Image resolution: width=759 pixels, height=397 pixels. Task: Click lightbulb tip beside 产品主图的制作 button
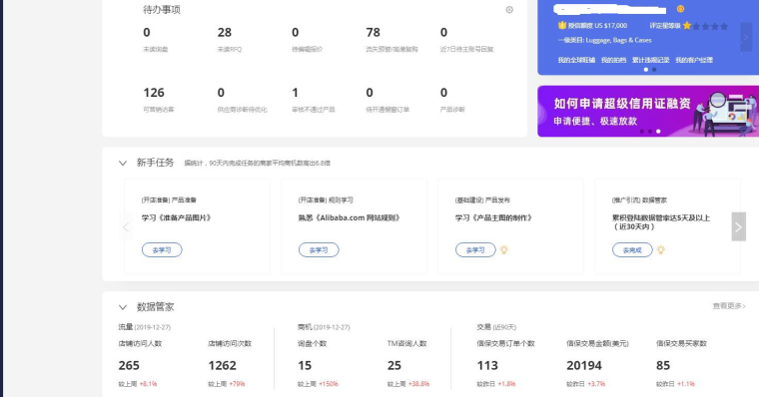(x=504, y=250)
